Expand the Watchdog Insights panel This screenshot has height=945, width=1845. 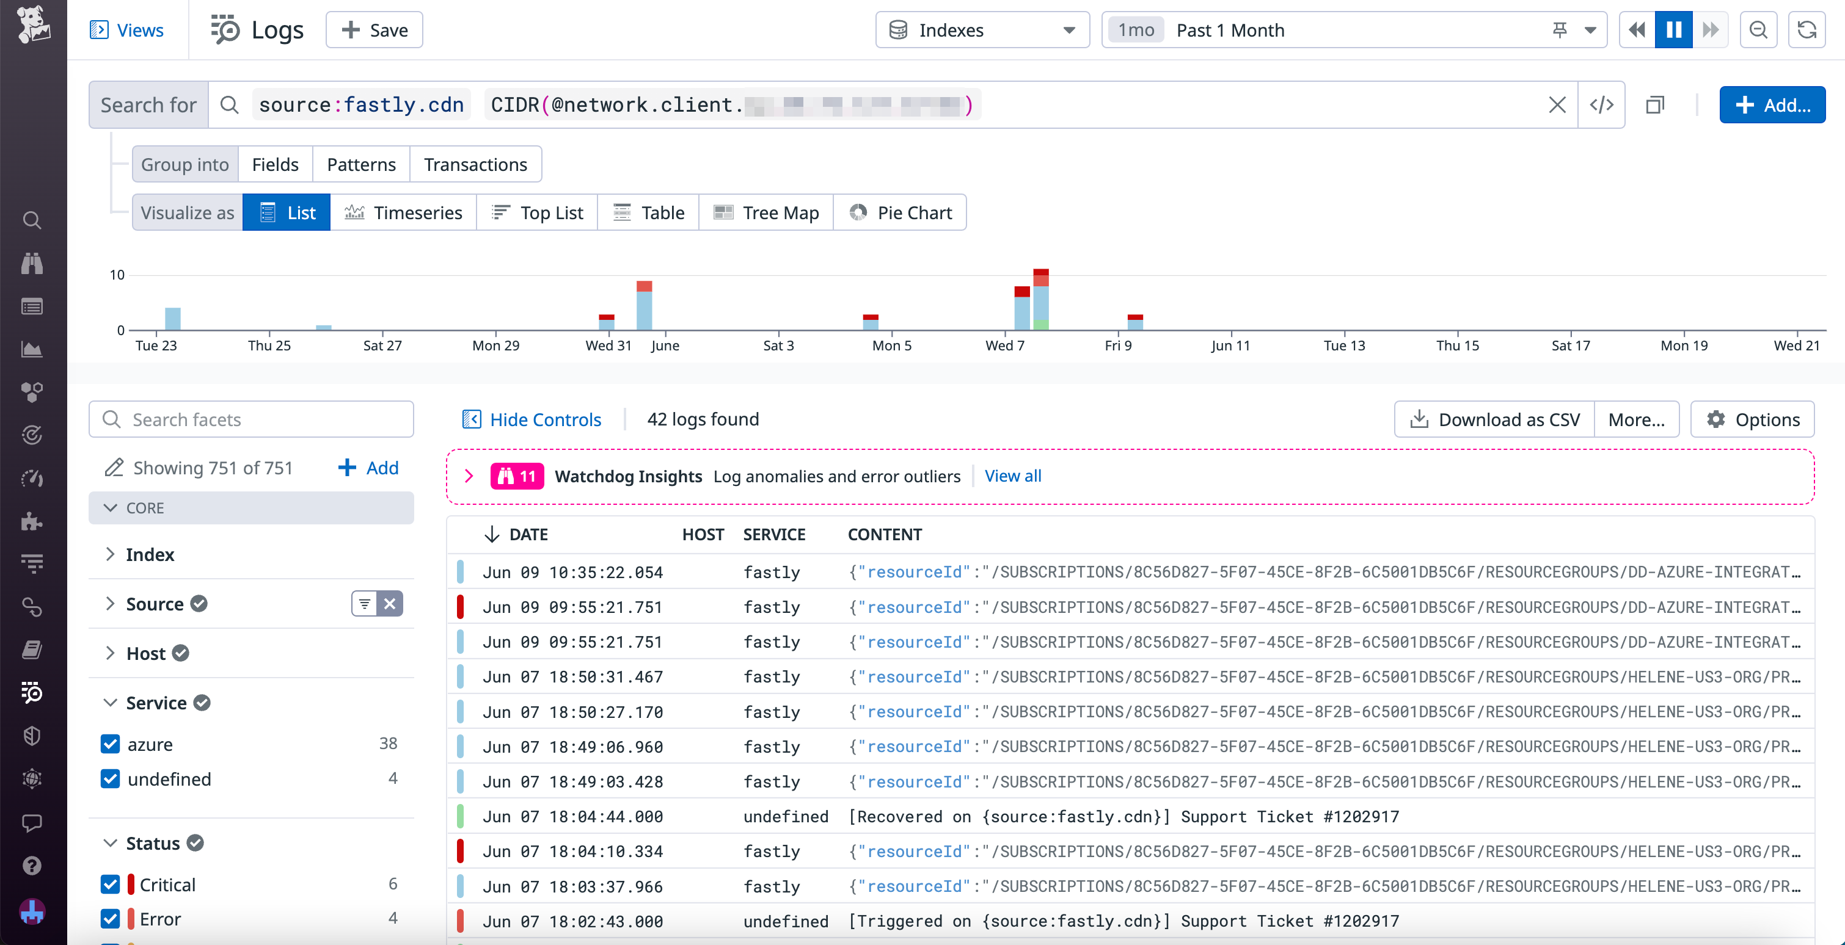[x=470, y=476]
